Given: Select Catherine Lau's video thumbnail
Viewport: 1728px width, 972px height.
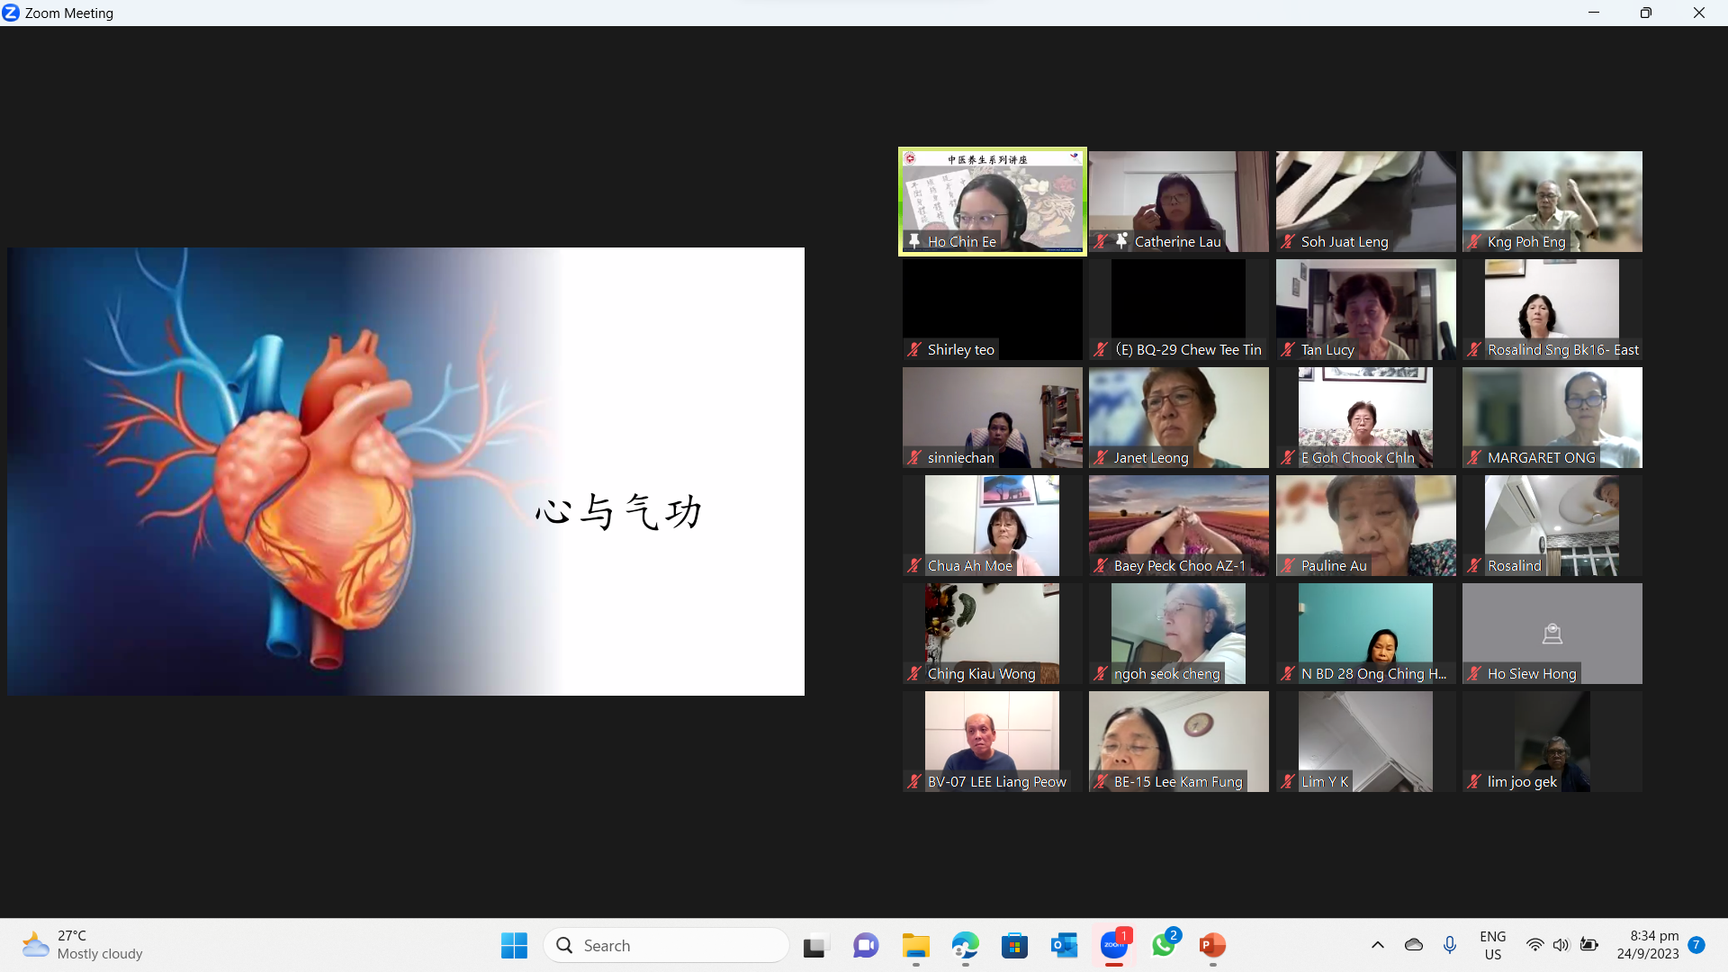Looking at the screenshot, I should [1178, 202].
